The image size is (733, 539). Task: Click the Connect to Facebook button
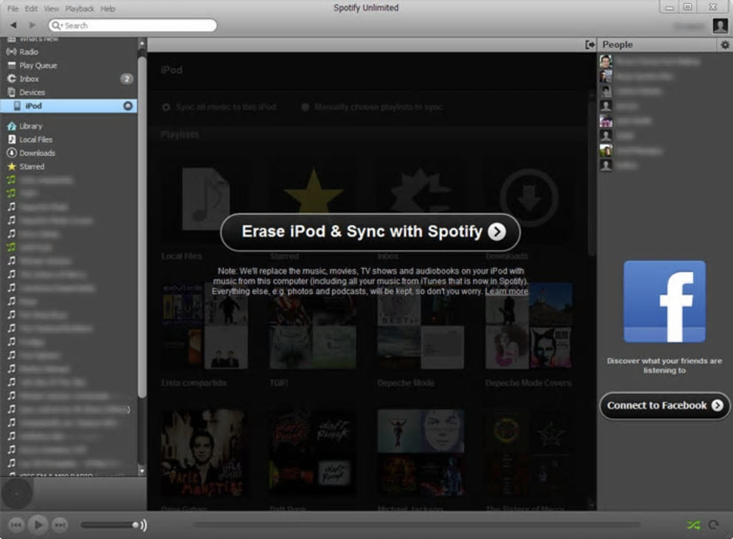tap(664, 405)
